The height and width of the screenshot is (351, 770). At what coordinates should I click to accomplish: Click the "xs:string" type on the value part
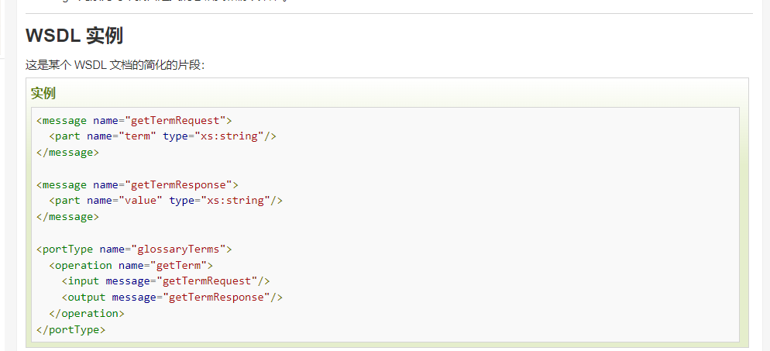[x=239, y=201]
